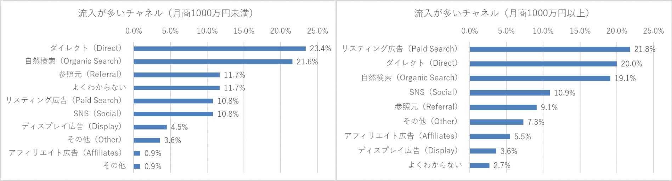Select the Display 4.5% bar in left chart

point(150,127)
